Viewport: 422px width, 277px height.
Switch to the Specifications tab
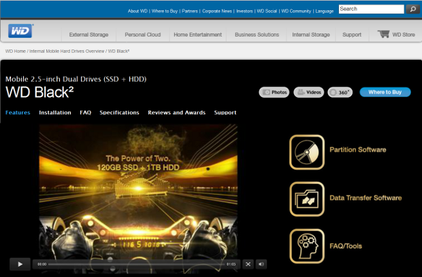click(x=119, y=113)
